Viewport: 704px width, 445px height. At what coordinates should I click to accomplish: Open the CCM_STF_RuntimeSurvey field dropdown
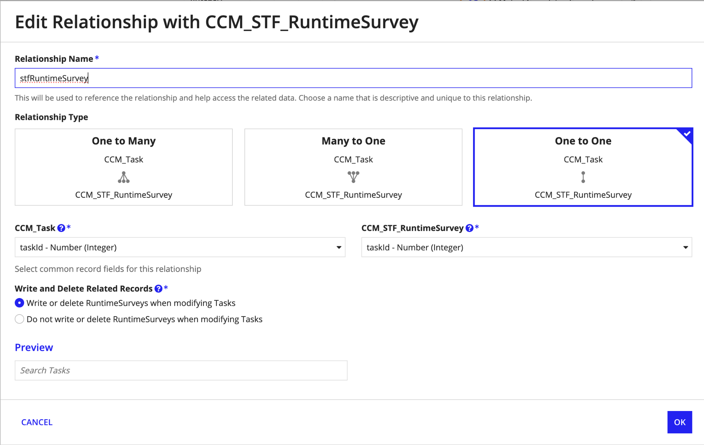[x=527, y=247]
